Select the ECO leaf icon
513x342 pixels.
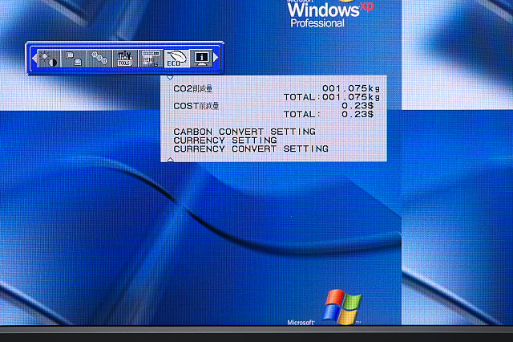176,59
